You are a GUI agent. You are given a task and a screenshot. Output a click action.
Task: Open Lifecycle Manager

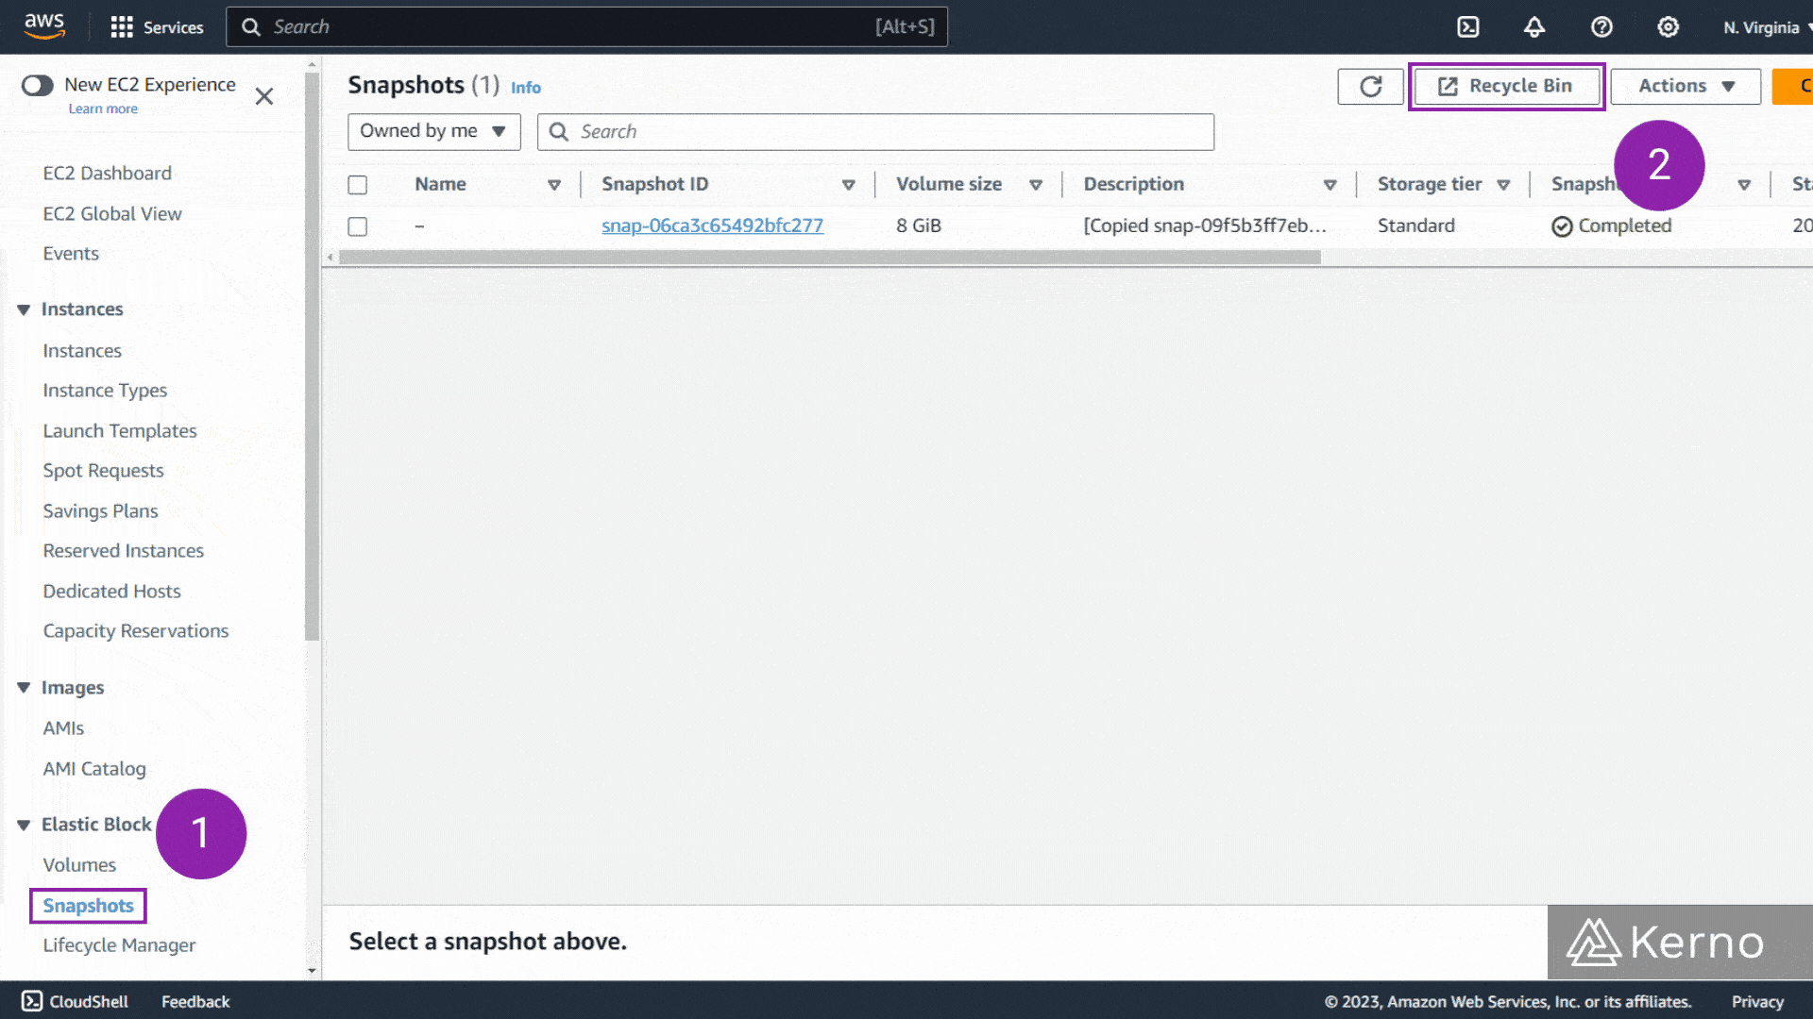(119, 945)
